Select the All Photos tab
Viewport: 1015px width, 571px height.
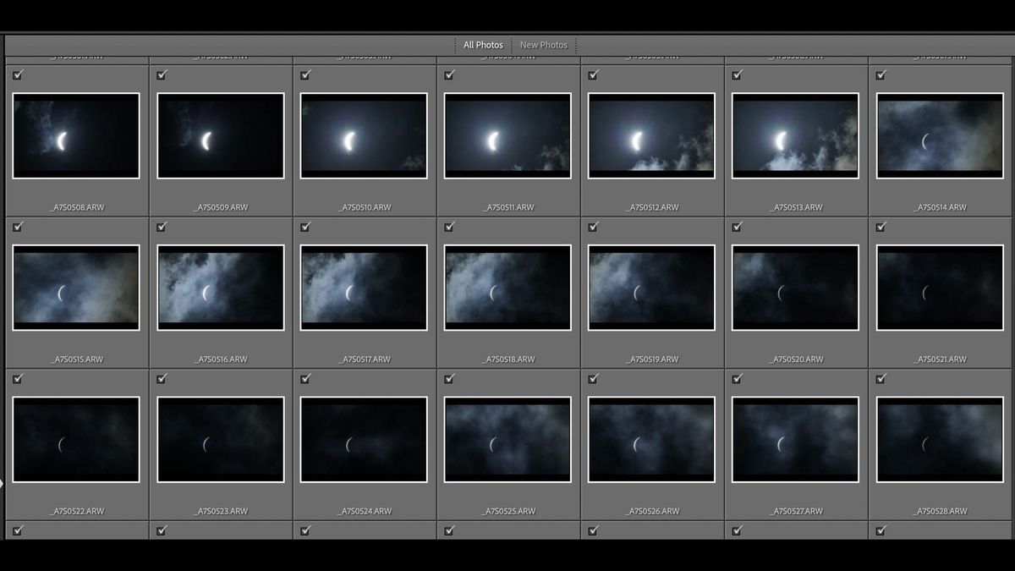[x=482, y=44]
